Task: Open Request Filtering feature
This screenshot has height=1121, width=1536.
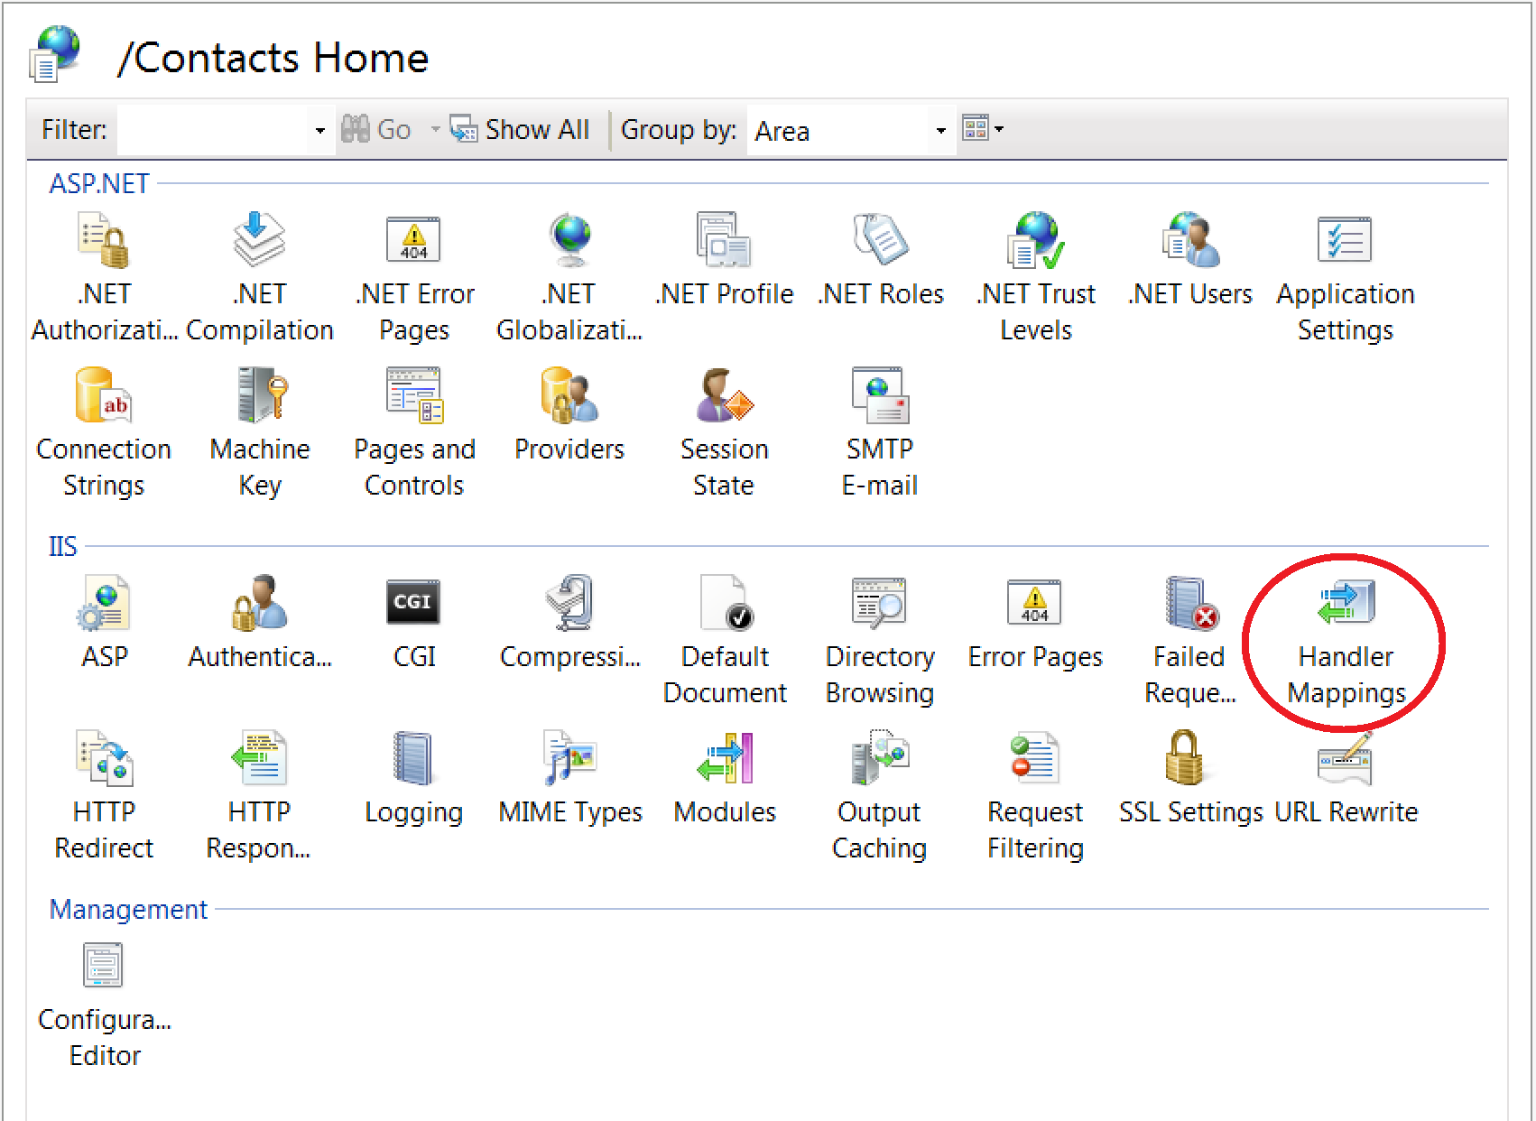Action: 1035,795
